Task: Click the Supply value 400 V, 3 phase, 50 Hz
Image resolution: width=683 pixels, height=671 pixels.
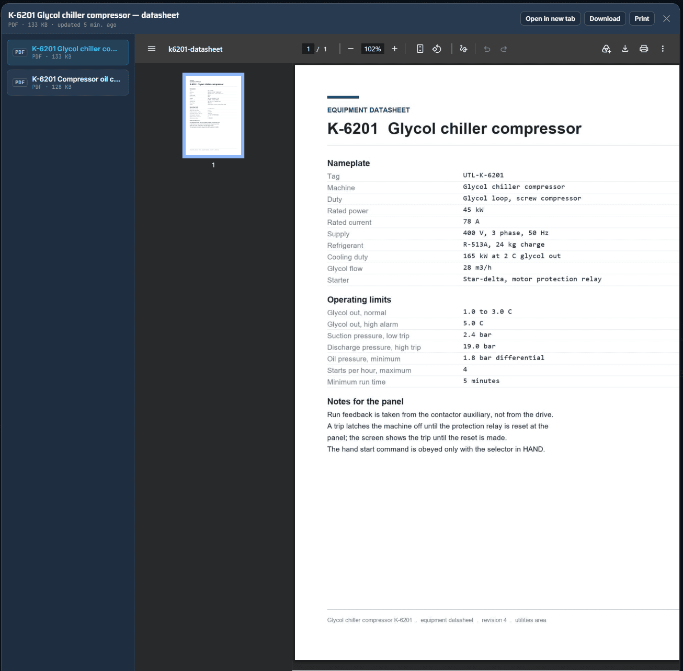Action: pyautogui.click(x=506, y=233)
